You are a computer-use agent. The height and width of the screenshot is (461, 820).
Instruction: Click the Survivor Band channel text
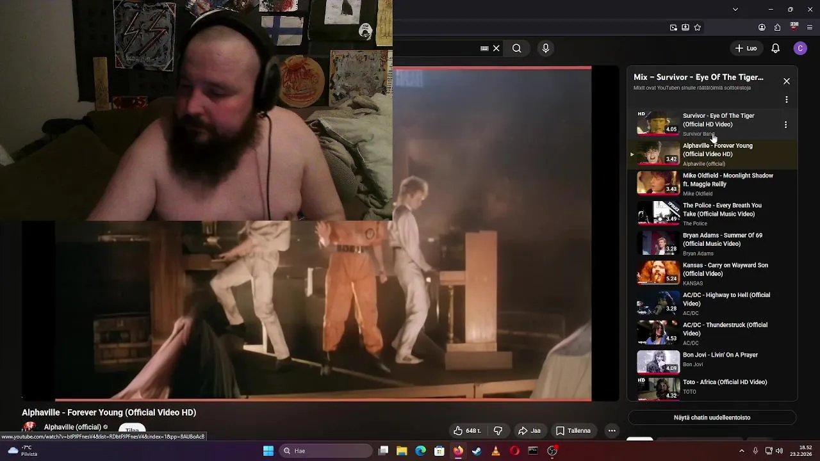click(x=698, y=134)
